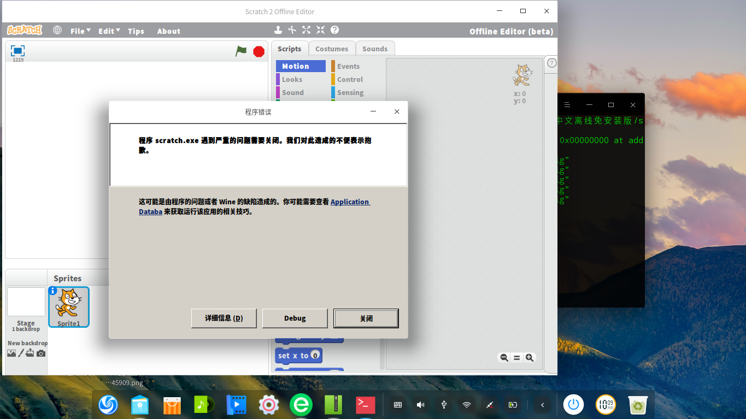The height and width of the screenshot is (419, 746).
Task: Open the music player from the dock
Action: [204, 405]
